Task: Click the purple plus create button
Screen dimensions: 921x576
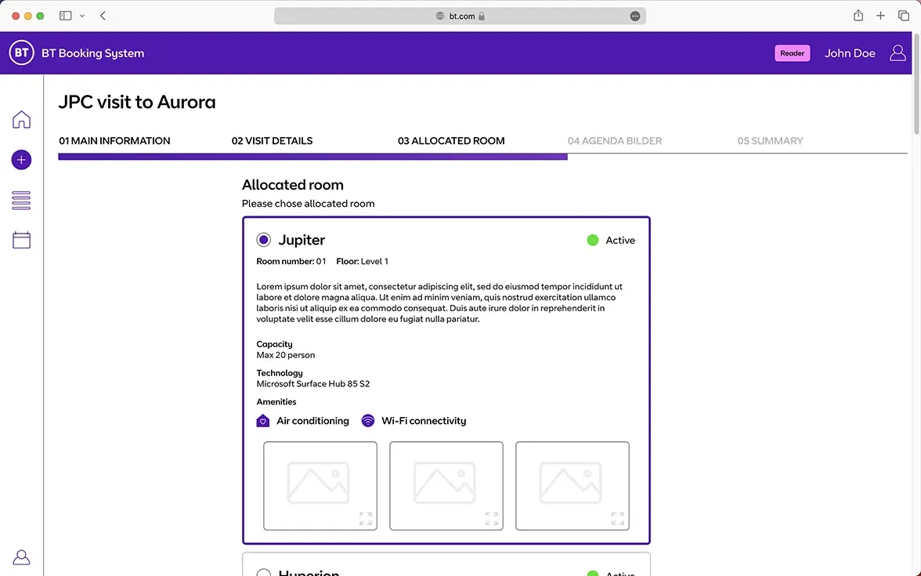Action: pyautogui.click(x=21, y=160)
